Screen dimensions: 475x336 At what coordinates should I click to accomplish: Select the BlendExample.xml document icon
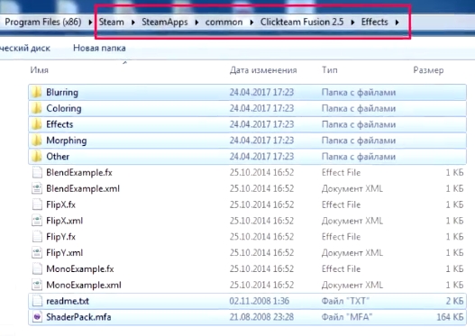[x=37, y=188]
